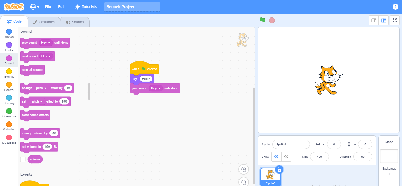Click the green flag to run project

tap(262, 20)
